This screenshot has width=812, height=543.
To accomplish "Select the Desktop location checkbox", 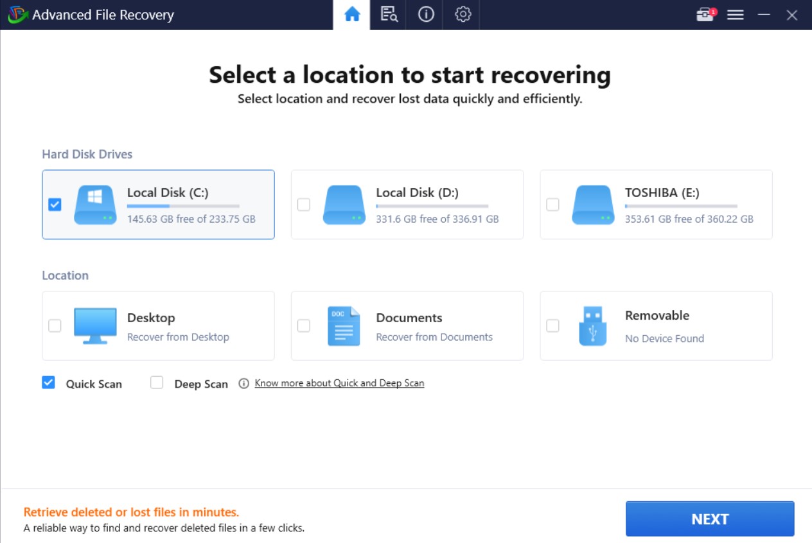I will (x=55, y=326).
